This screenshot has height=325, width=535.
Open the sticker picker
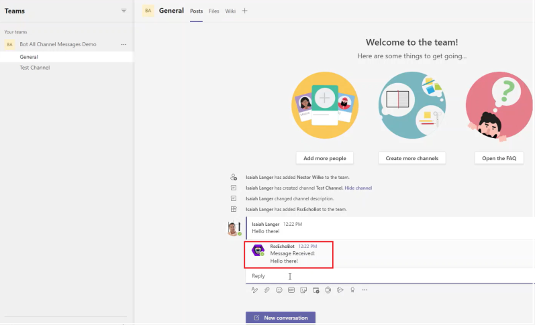coord(303,290)
